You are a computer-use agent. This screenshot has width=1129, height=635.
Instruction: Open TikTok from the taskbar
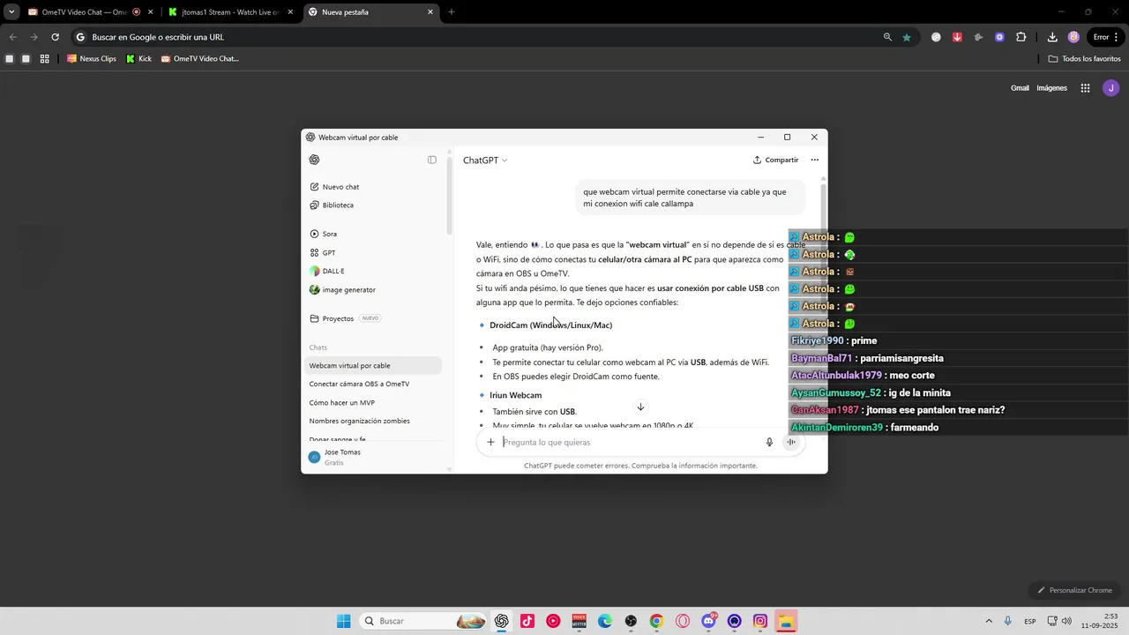[527, 621]
